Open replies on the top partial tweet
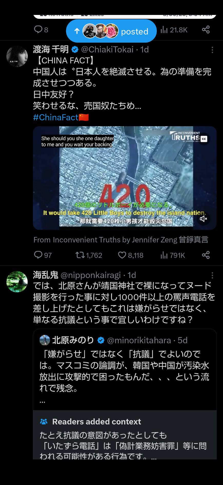The height and width of the screenshot is (485, 223). click(41, 30)
